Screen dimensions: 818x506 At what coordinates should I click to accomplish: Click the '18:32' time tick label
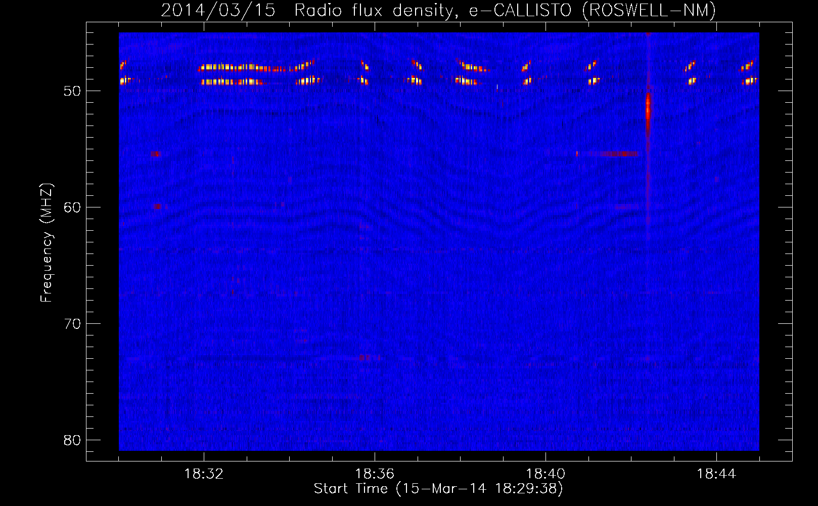[204, 474]
